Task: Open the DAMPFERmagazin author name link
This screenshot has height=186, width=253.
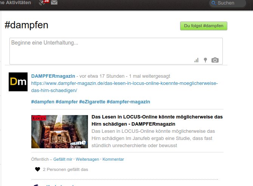Action: point(53,75)
